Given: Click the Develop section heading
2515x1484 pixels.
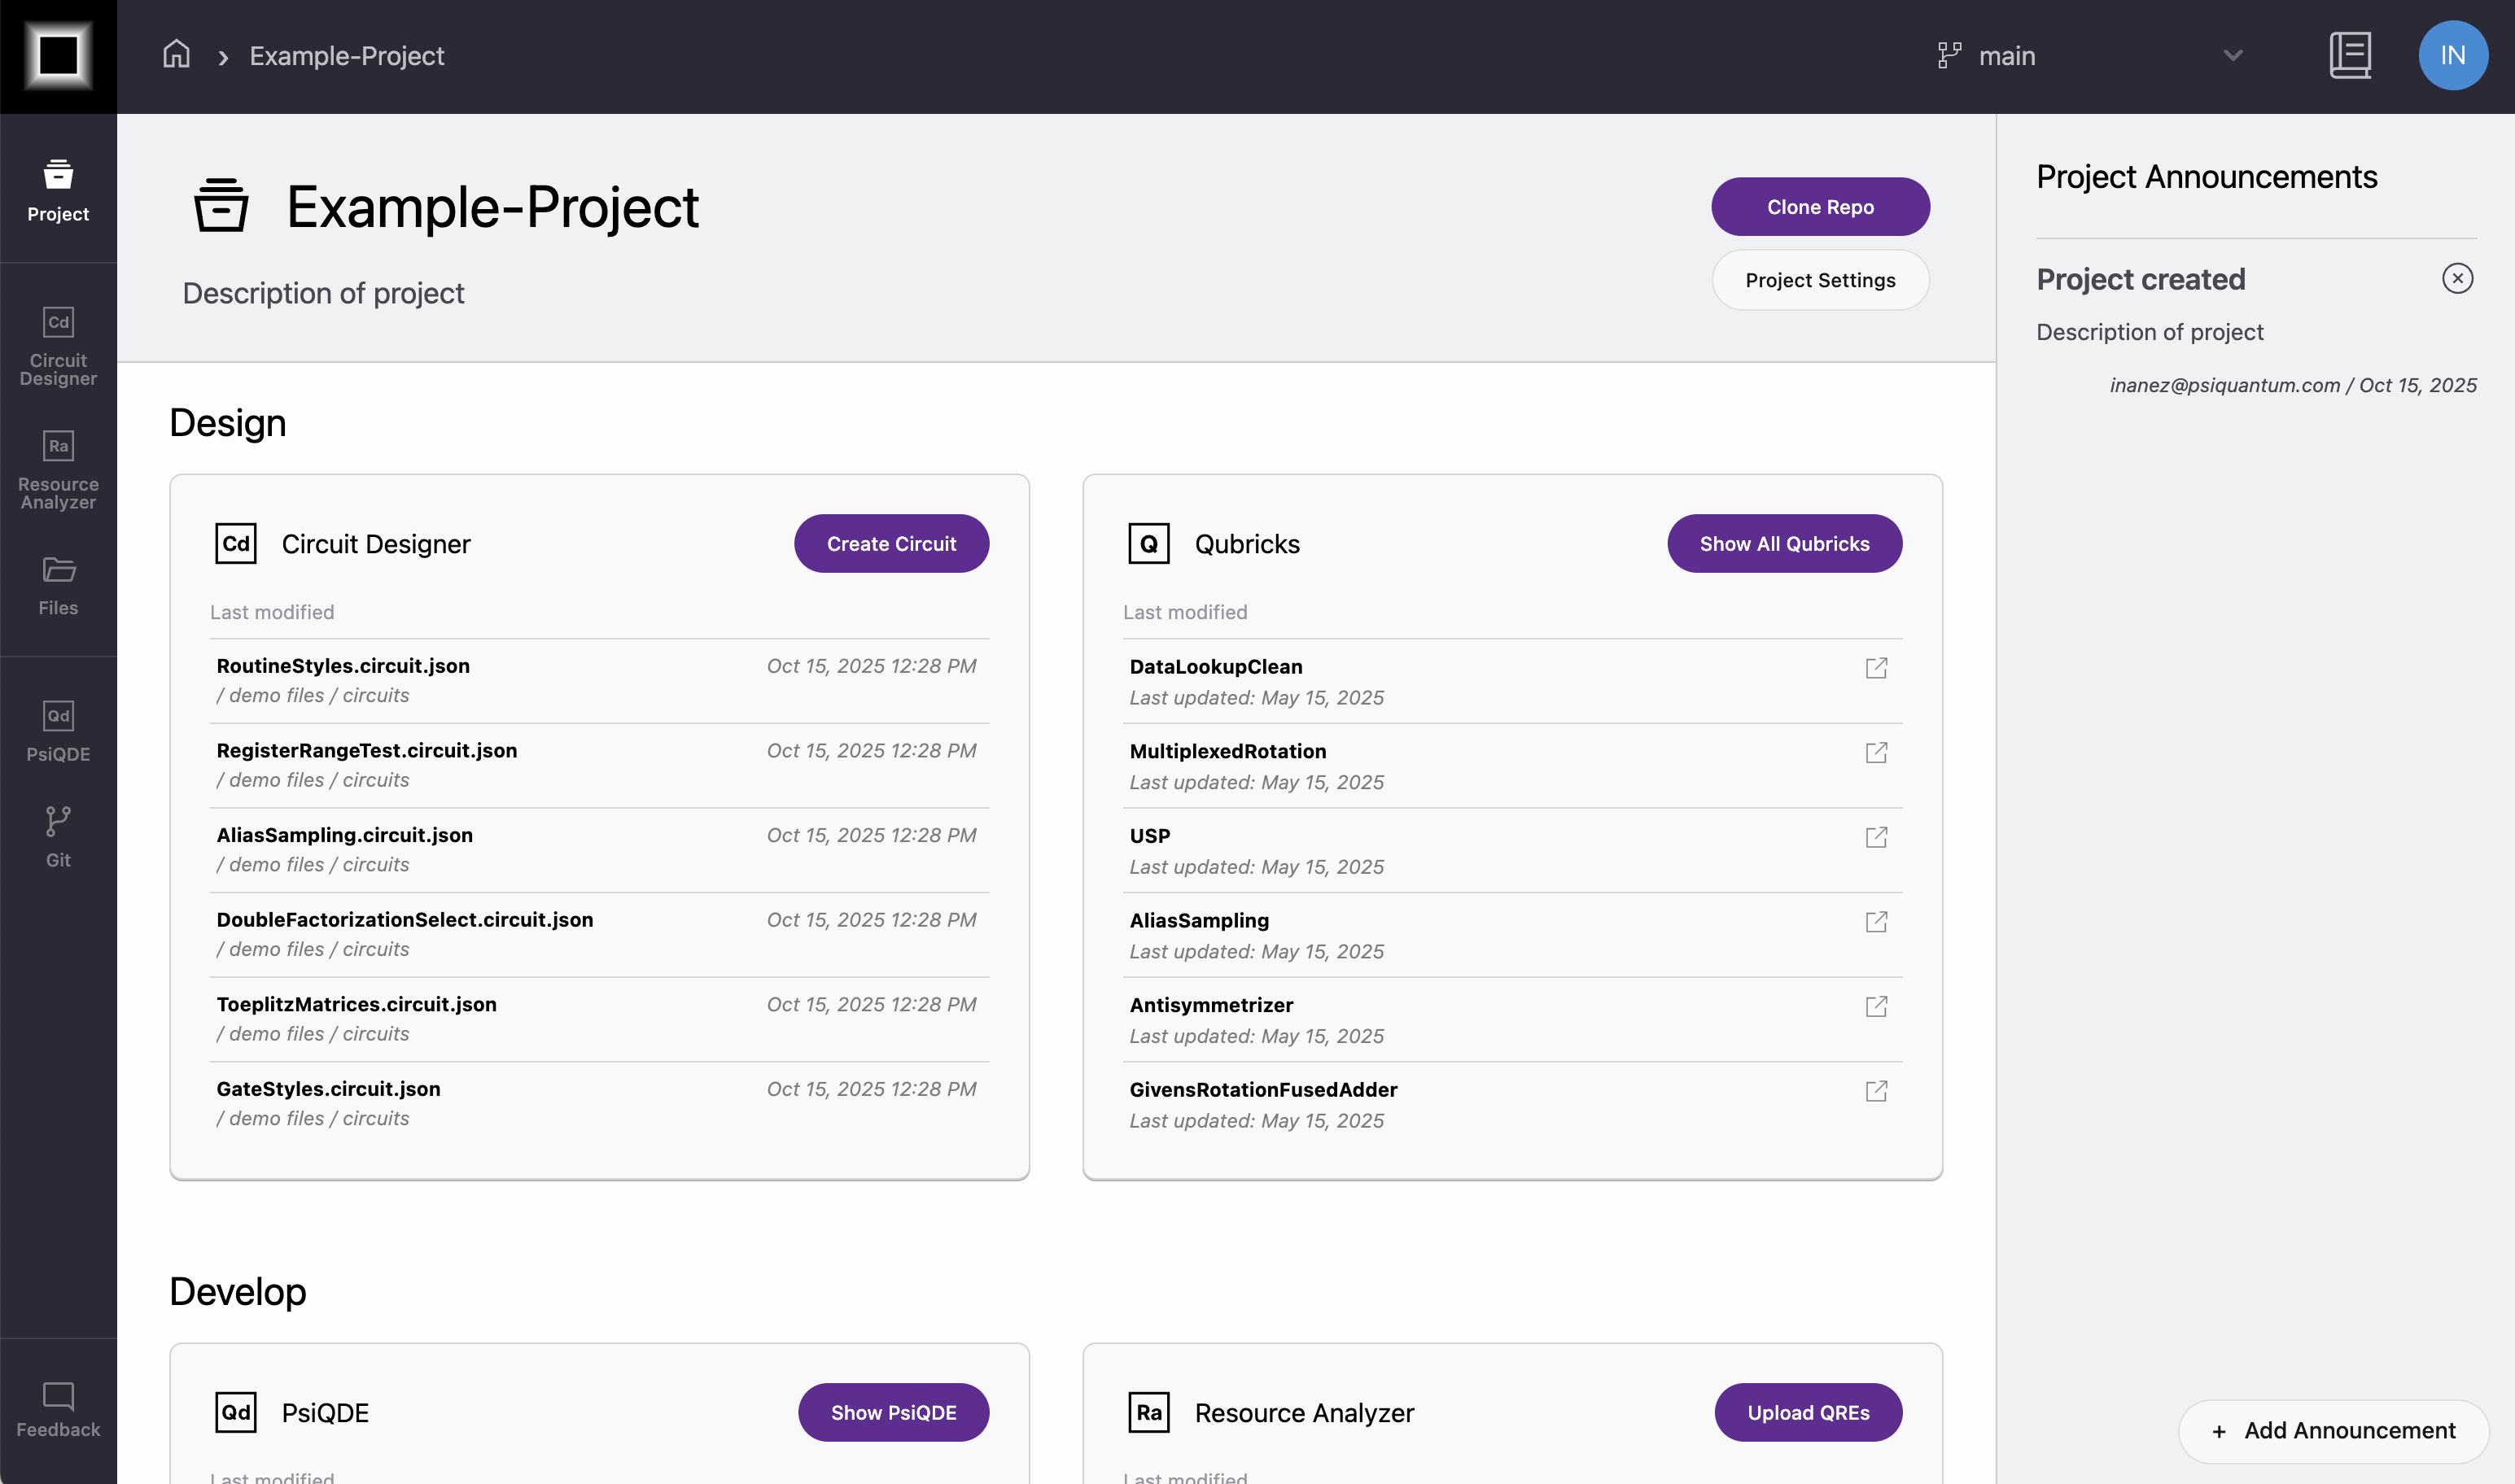Looking at the screenshot, I should 238,1291.
